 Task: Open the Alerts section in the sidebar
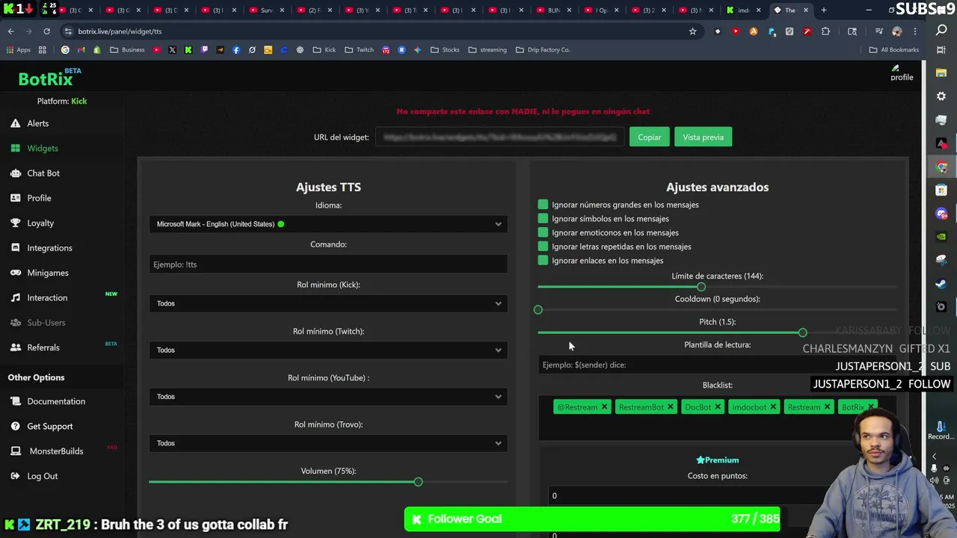(30, 123)
